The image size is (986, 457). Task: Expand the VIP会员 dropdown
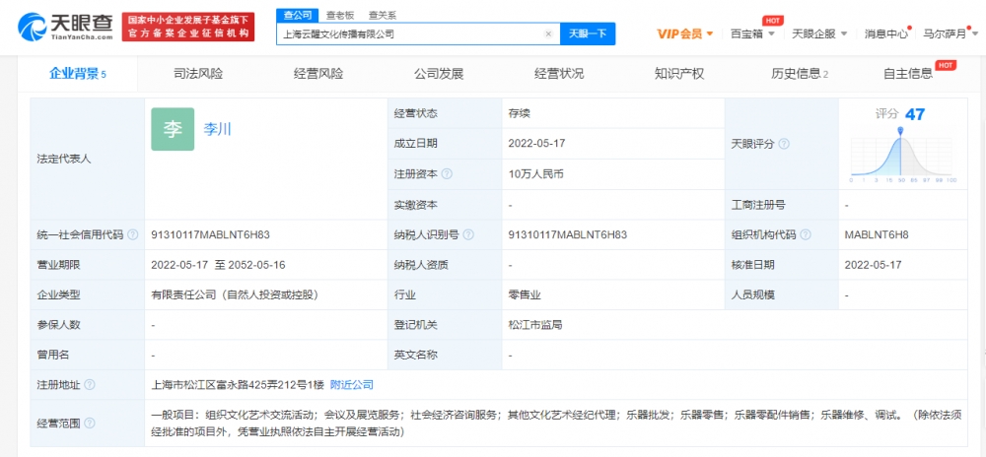685,33
